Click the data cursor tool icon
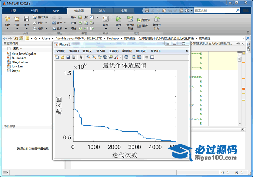The width and height of the screenshot is (253, 177). [110, 57]
